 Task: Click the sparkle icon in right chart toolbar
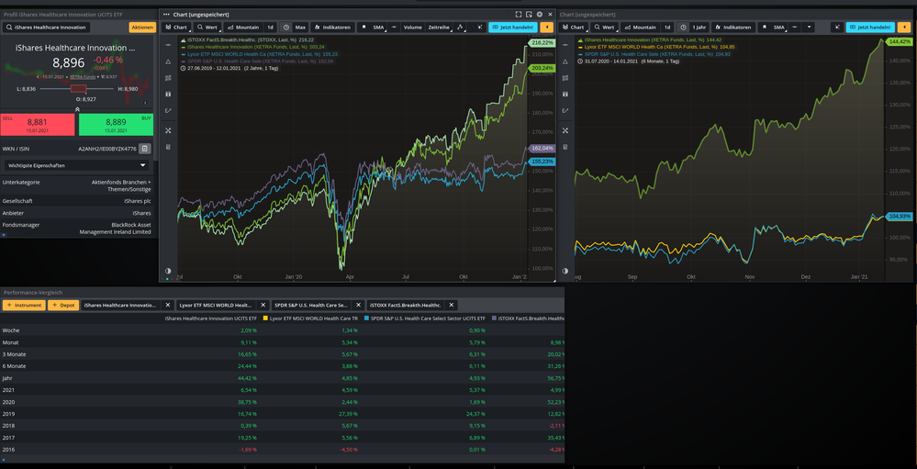pos(837,27)
